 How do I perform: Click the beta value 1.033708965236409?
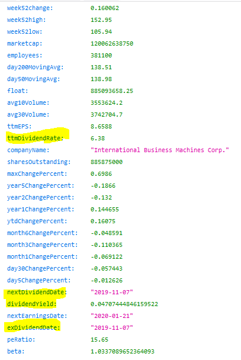click(123, 351)
